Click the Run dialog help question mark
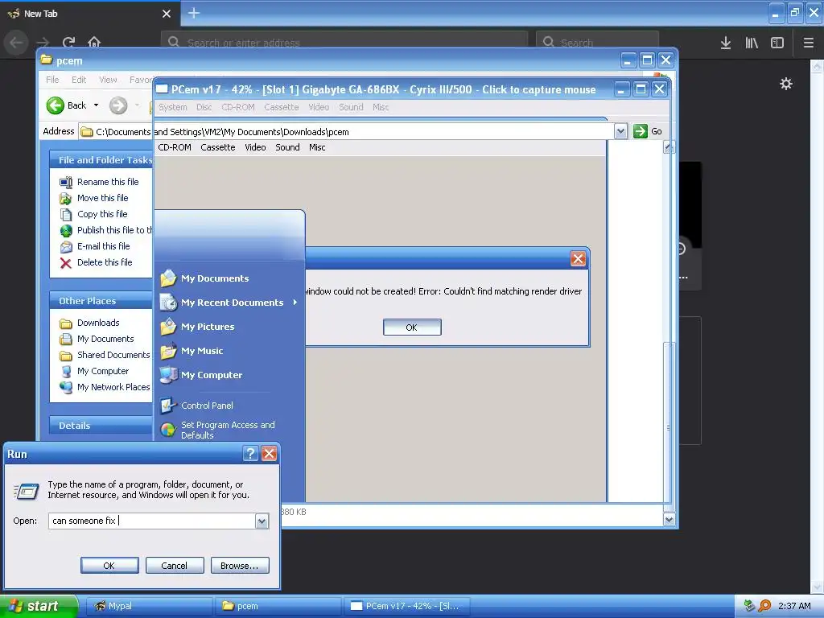The image size is (824, 618). 251,454
